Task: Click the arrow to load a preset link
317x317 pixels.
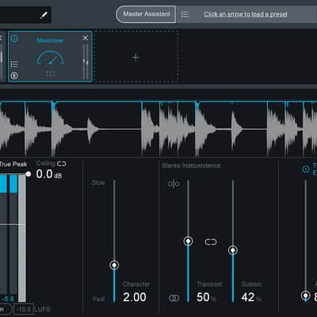Action: 246,14
